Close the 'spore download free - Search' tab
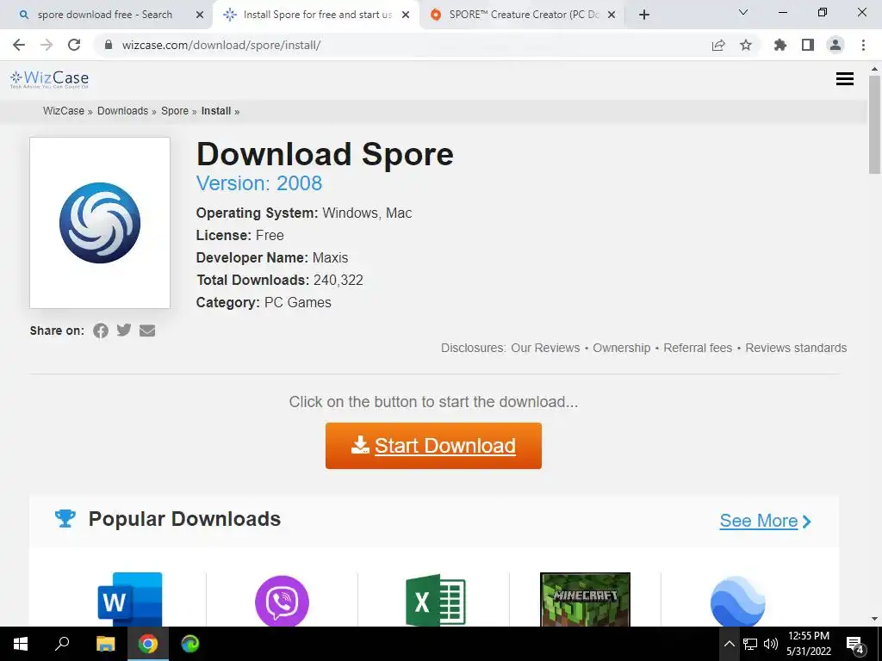 199,15
